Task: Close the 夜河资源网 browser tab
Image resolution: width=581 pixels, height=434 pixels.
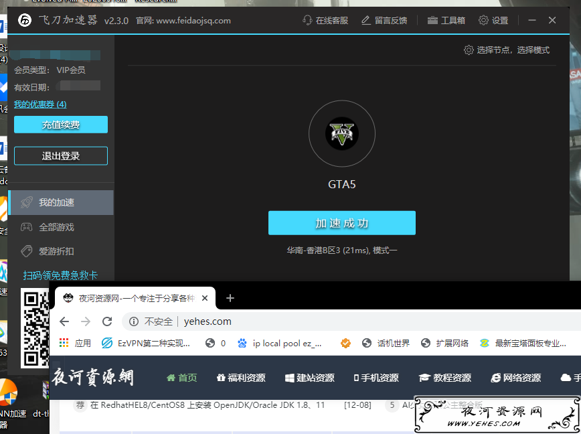Action: click(x=205, y=298)
